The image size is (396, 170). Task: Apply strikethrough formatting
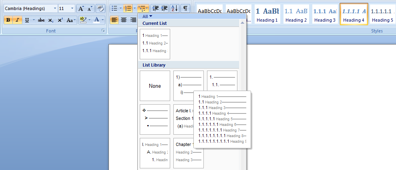[41, 20]
